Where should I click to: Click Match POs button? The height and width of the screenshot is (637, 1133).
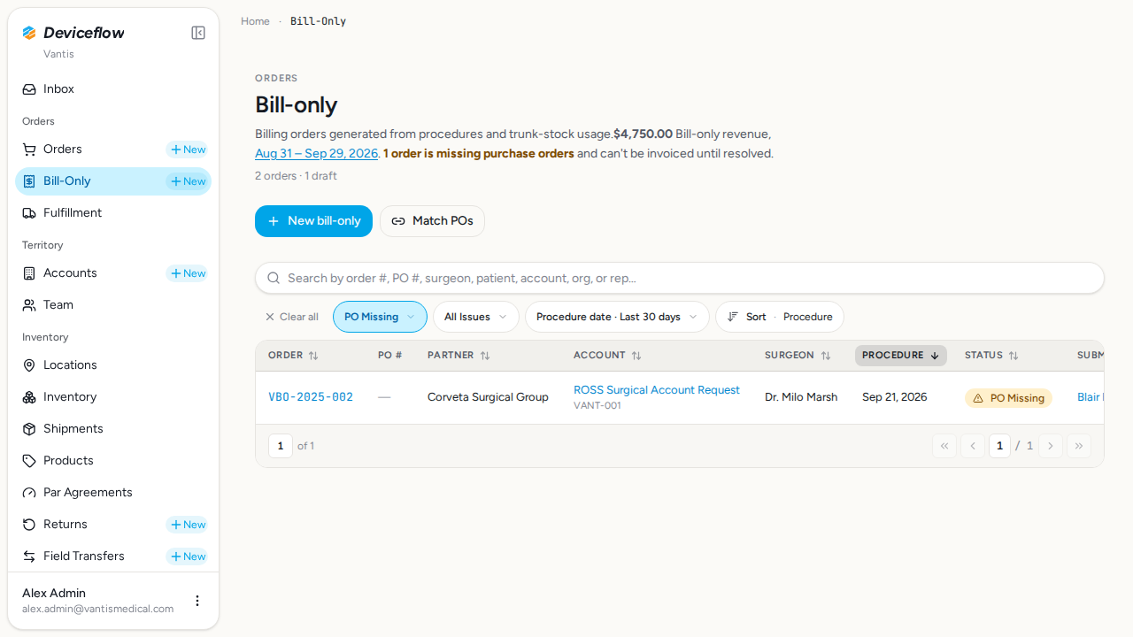432,221
